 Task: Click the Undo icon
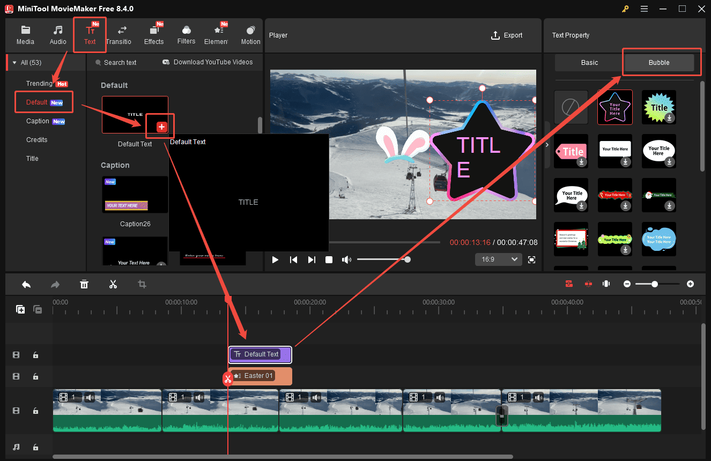coord(26,284)
